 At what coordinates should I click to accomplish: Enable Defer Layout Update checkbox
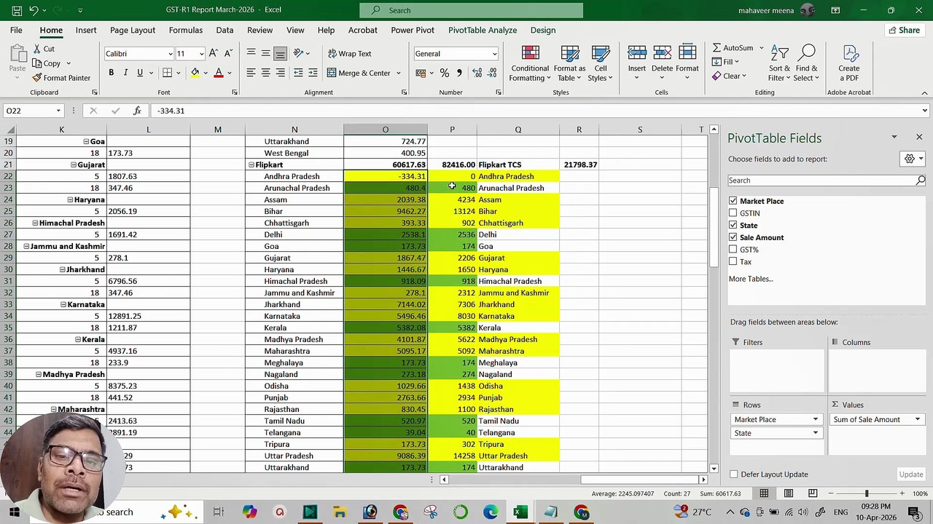point(734,475)
